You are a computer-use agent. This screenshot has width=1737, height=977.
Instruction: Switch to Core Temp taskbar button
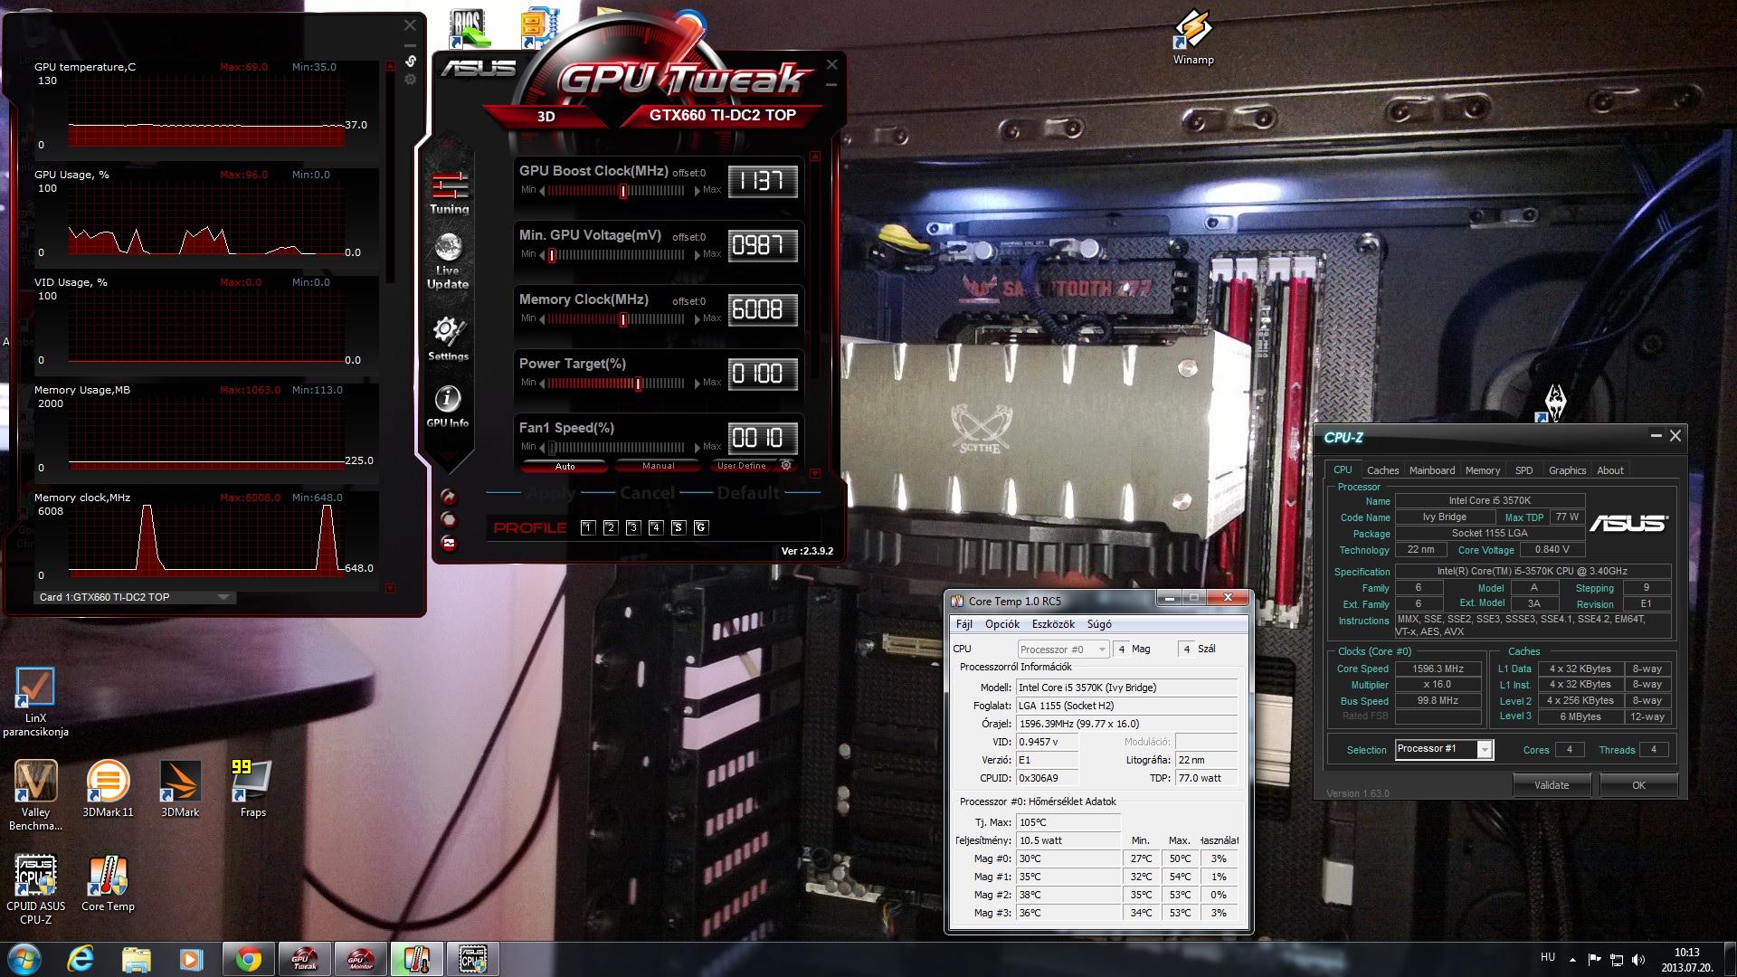pyautogui.click(x=416, y=959)
